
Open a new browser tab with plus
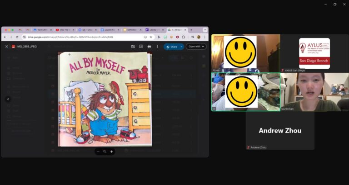(191, 30)
